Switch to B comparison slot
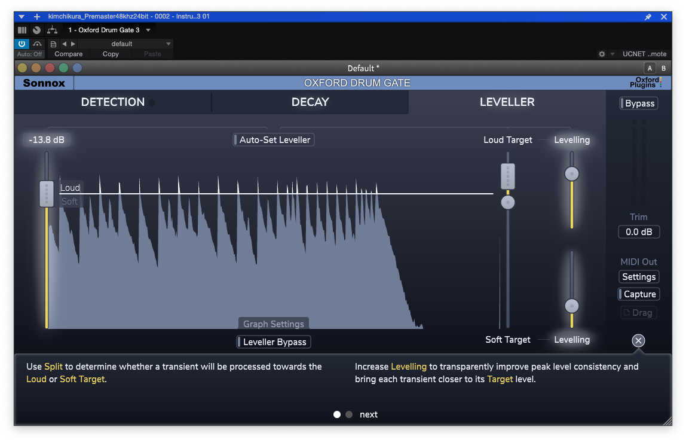 tap(663, 68)
